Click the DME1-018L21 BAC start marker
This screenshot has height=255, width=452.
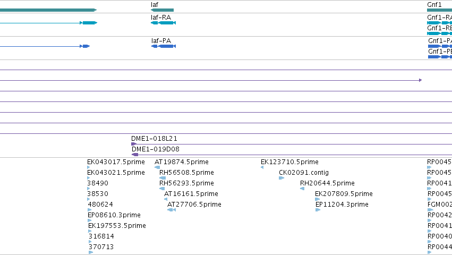click(134, 144)
